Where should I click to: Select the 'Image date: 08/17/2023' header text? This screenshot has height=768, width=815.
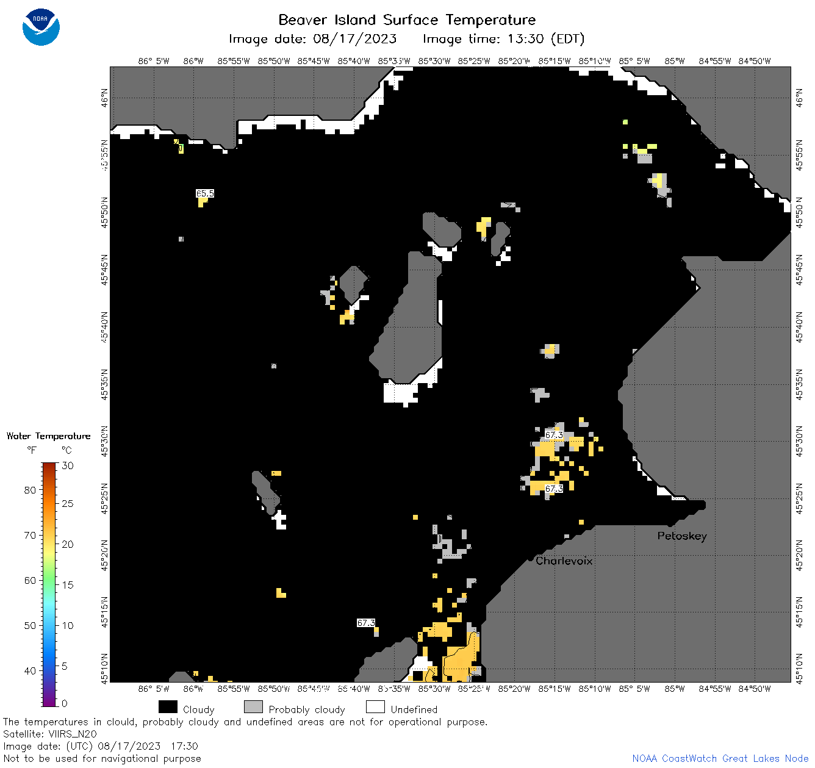pyautogui.click(x=312, y=39)
